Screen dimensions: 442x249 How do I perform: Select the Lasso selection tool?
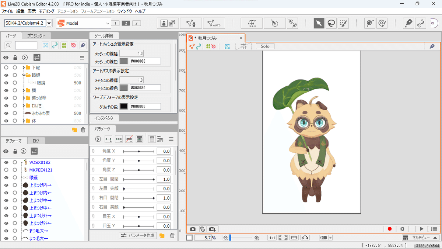pos(331,23)
